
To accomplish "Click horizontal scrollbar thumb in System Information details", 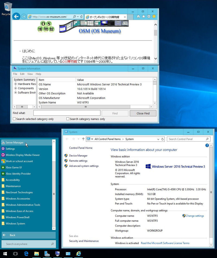I will (86, 107).
